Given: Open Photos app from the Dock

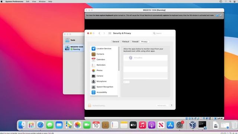Looking at the screenshot, I should pos(77,125).
